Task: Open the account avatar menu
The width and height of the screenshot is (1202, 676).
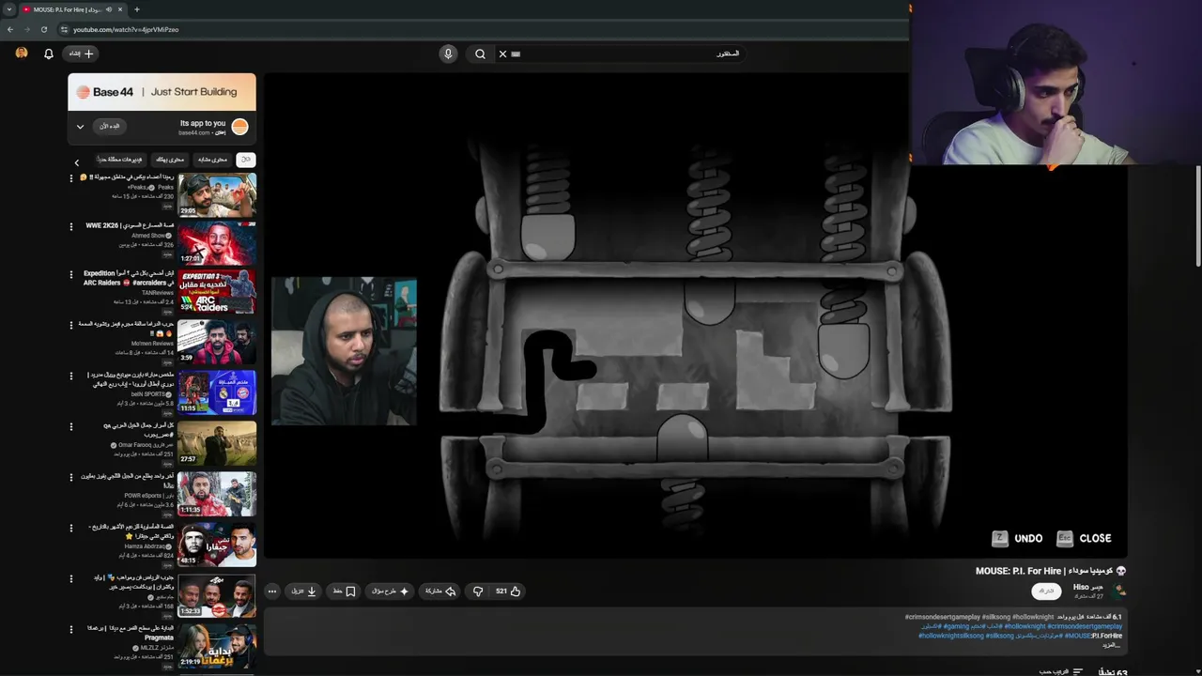Action: pyautogui.click(x=22, y=54)
